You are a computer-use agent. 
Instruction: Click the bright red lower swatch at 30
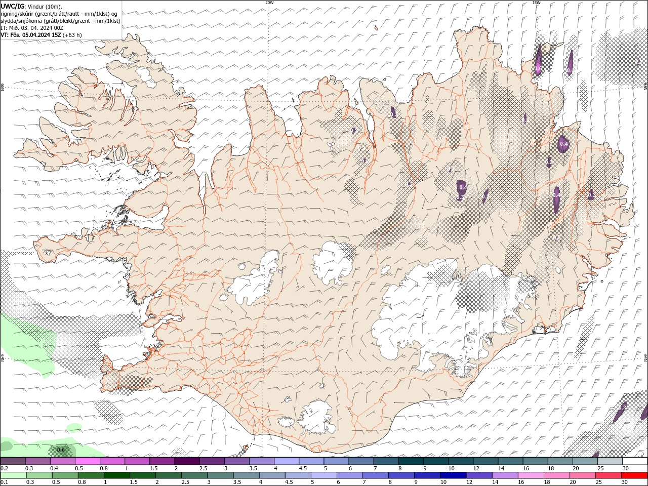pyautogui.click(x=634, y=475)
